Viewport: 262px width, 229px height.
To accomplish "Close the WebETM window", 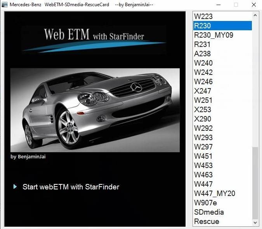I will [254, 5].
